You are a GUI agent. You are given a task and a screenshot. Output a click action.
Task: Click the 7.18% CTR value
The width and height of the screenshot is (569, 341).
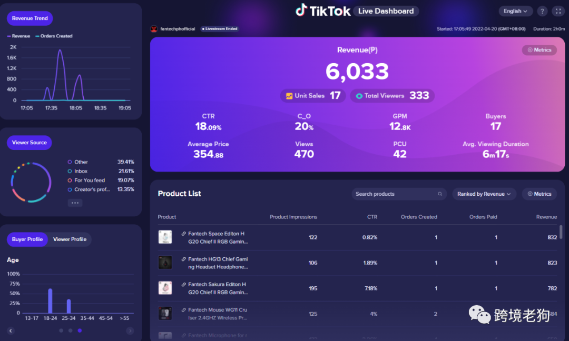coord(370,288)
